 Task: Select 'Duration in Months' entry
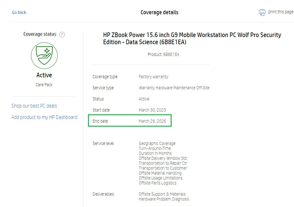pos(155,153)
